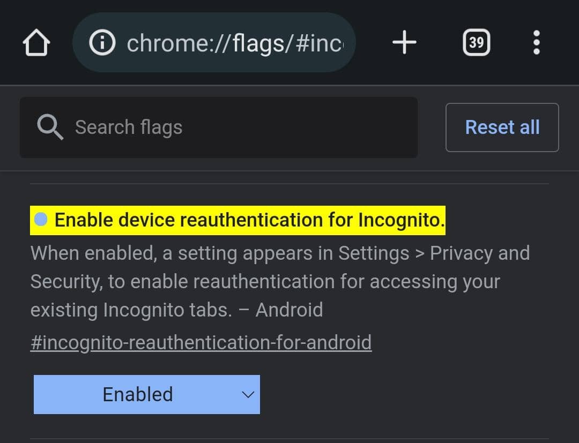Open the tab switcher showing 39 tabs
Image resolution: width=579 pixels, height=443 pixels.
pyautogui.click(x=476, y=42)
